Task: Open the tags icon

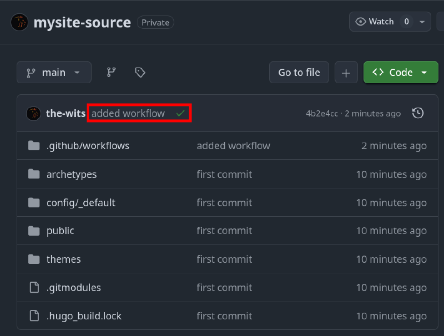Action: point(140,72)
